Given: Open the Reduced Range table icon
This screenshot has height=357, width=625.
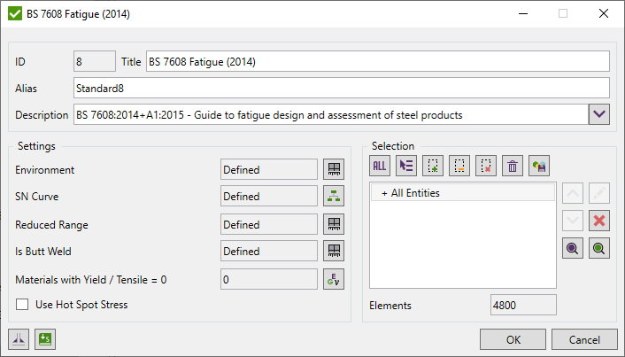Looking at the screenshot, I should [x=334, y=224].
